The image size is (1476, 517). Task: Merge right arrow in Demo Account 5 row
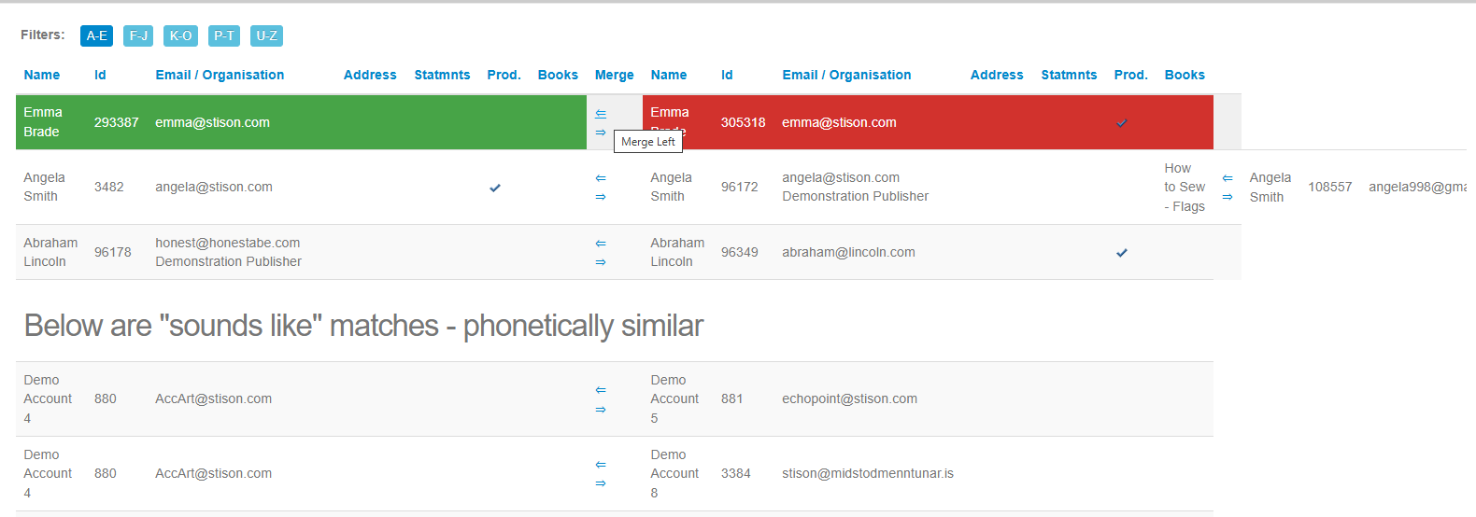tap(601, 410)
